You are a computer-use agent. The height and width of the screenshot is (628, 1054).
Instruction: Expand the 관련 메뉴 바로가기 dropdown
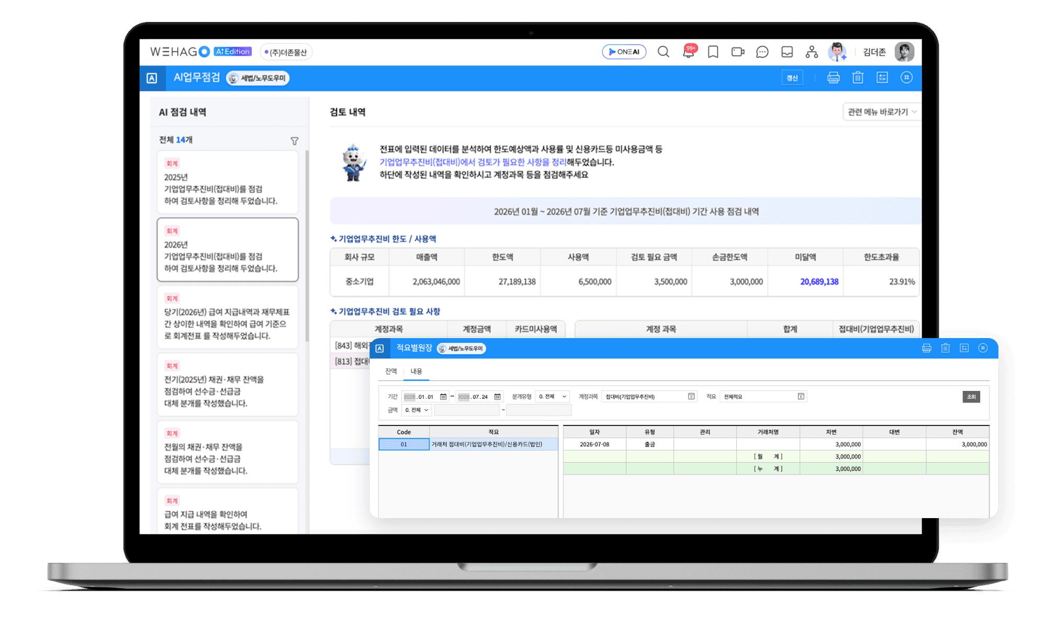click(x=882, y=111)
